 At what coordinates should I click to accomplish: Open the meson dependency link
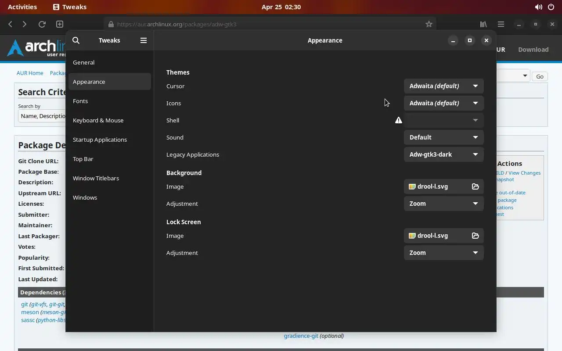tap(30, 312)
